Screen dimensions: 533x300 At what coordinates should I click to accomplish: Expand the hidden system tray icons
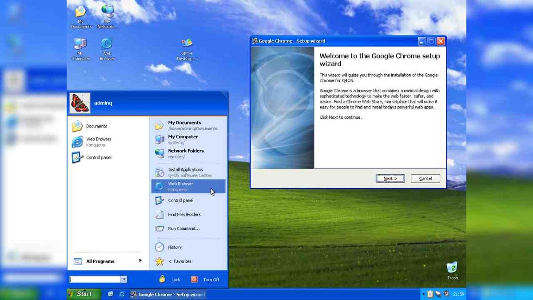click(423, 294)
